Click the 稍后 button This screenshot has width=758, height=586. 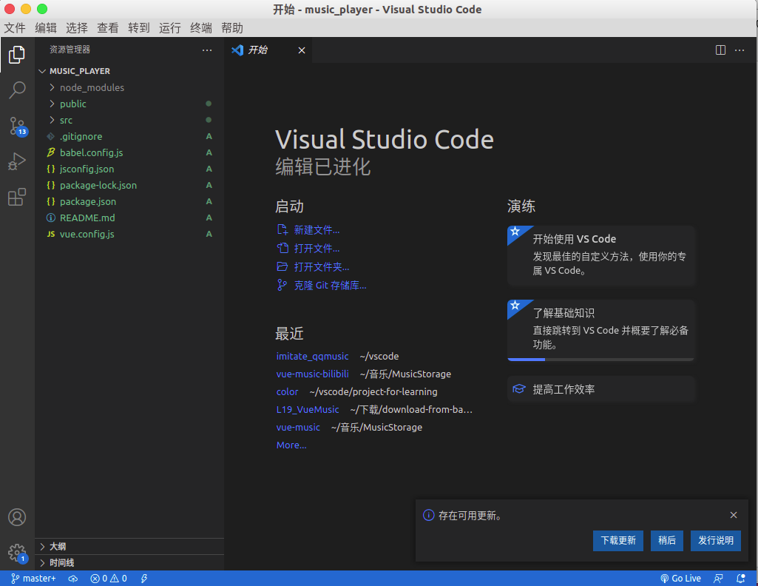[666, 541]
